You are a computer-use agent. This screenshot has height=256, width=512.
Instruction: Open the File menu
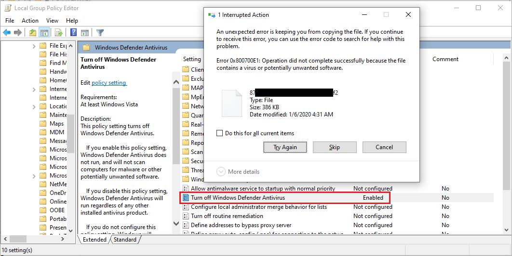(10, 21)
